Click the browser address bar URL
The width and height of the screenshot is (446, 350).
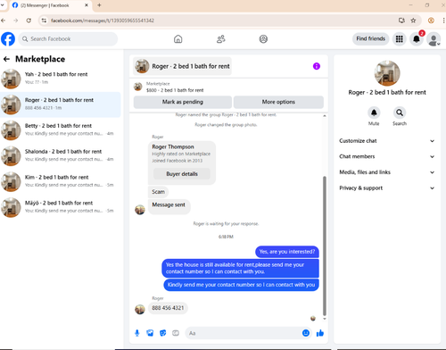coord(103,21)
